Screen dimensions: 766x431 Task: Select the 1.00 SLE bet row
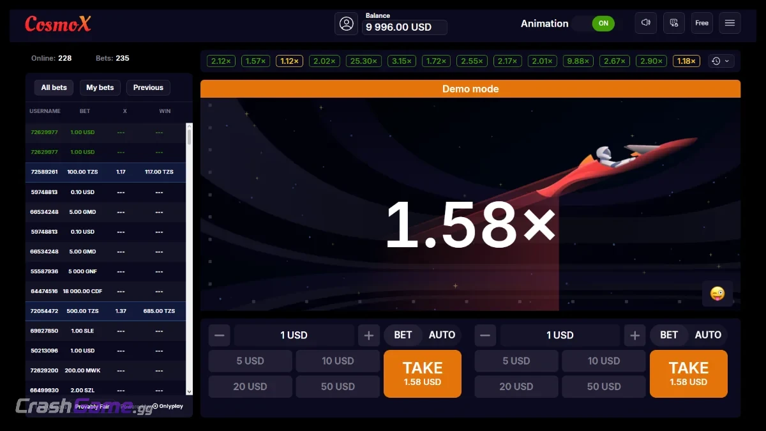[x=106, y=331]
